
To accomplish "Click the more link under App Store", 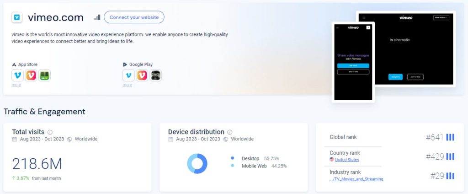I will click(16, 85).
